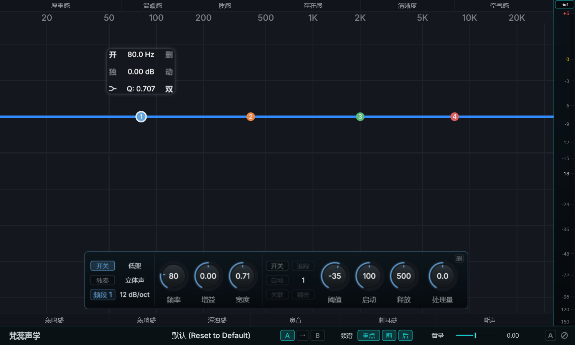Click the filter shape icon in band popup
575x345 pixels.
(x=113, y=89)
